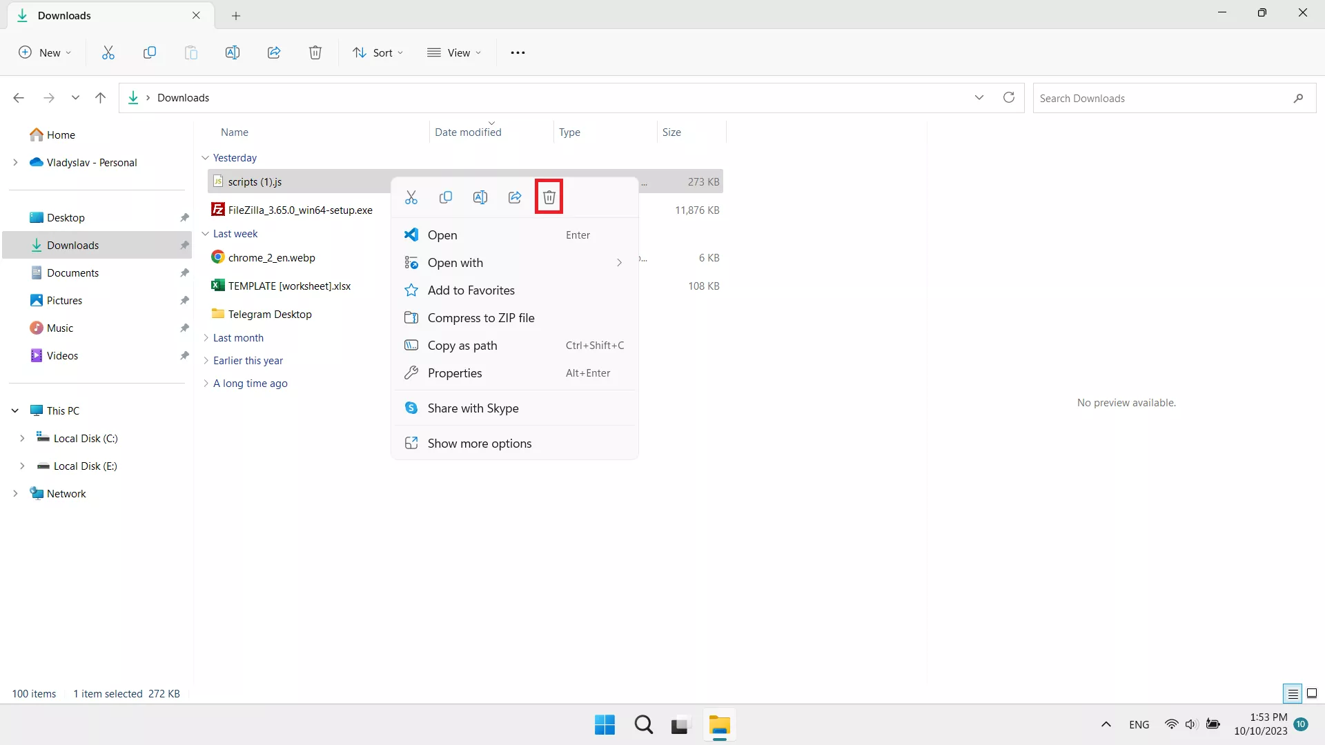Open the three-dot See more toolbar menu

coord(518,52)
